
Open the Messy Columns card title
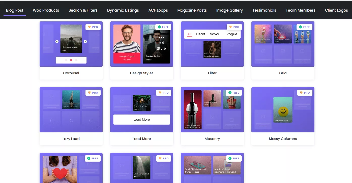click(283, 139)
